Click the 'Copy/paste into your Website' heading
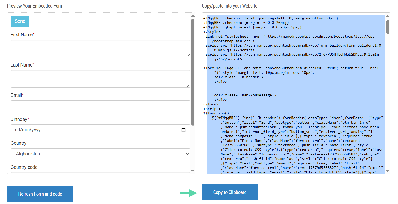Screen dimensions: 398x204 click(x=230, y=6)
